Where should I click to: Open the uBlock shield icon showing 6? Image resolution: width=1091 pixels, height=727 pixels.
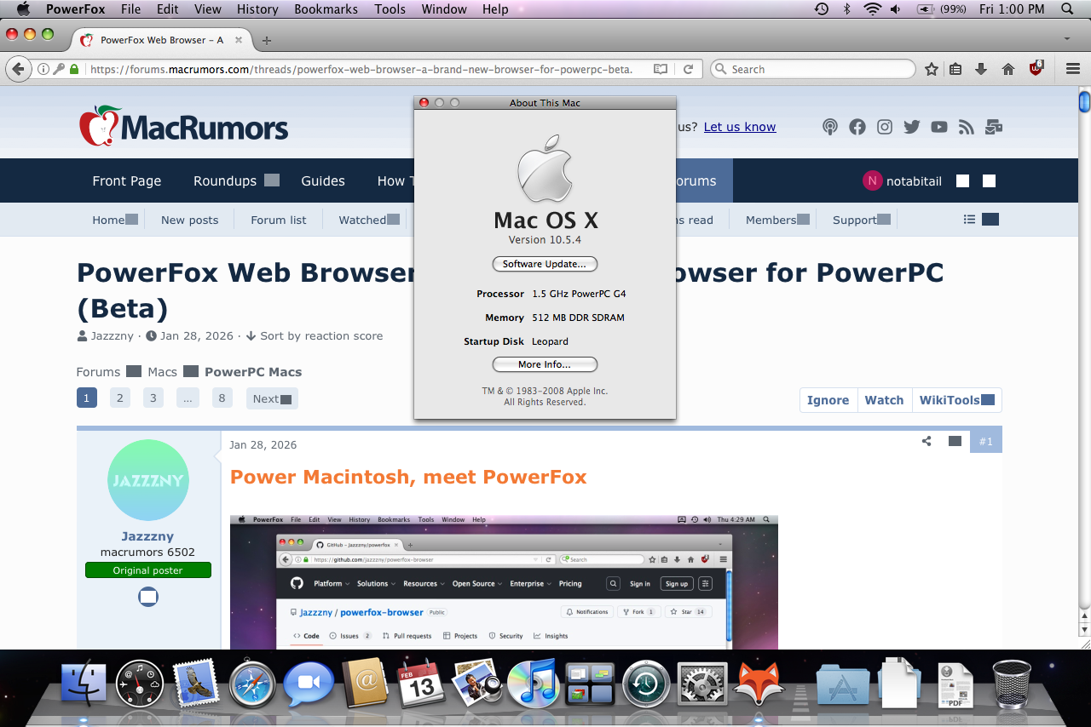click(1036, 68)
